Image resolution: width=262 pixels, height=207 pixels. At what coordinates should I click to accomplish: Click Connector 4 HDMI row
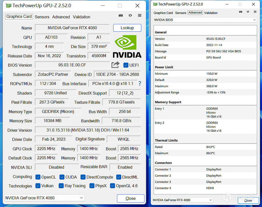tap(205, 188)
